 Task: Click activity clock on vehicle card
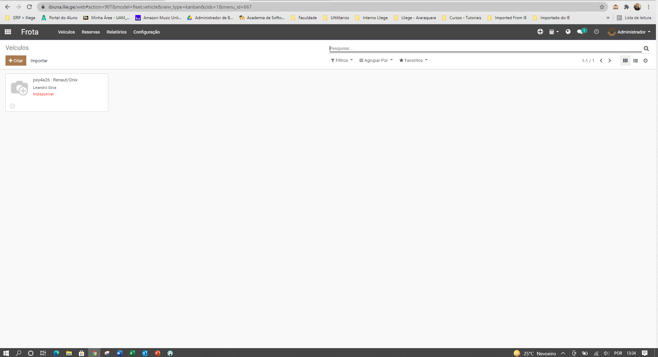click(x=12, y=106)
